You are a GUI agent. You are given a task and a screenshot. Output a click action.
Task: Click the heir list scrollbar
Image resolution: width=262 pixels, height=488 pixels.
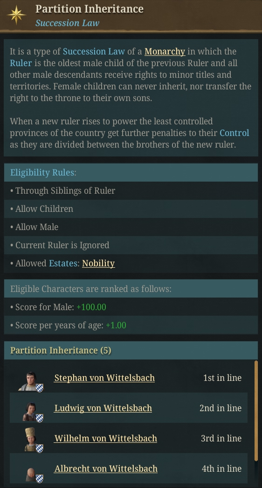(256, 411)
